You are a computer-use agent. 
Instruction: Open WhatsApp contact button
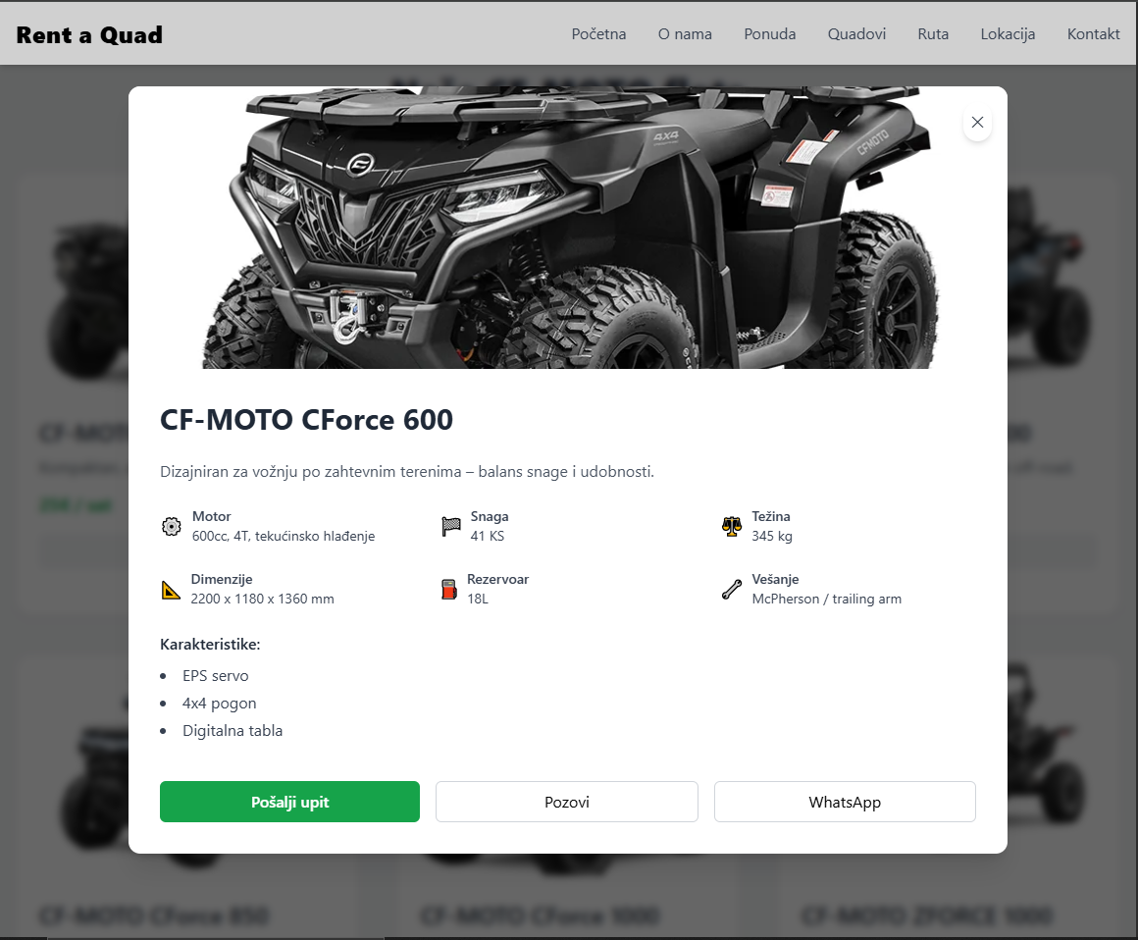845,802
